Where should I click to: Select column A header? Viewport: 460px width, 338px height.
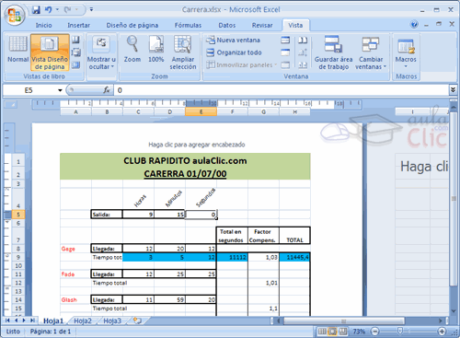click(x=75, y=112)
